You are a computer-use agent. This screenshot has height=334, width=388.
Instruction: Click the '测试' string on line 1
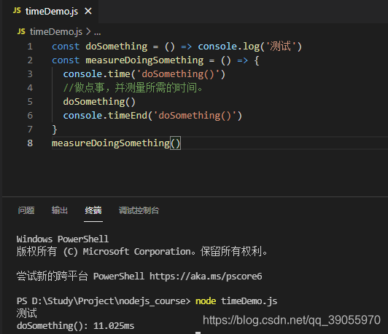[x=280, y=47]
